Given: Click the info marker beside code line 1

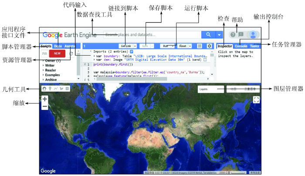Looking at the screenshot, I should (x=85, y=64).
